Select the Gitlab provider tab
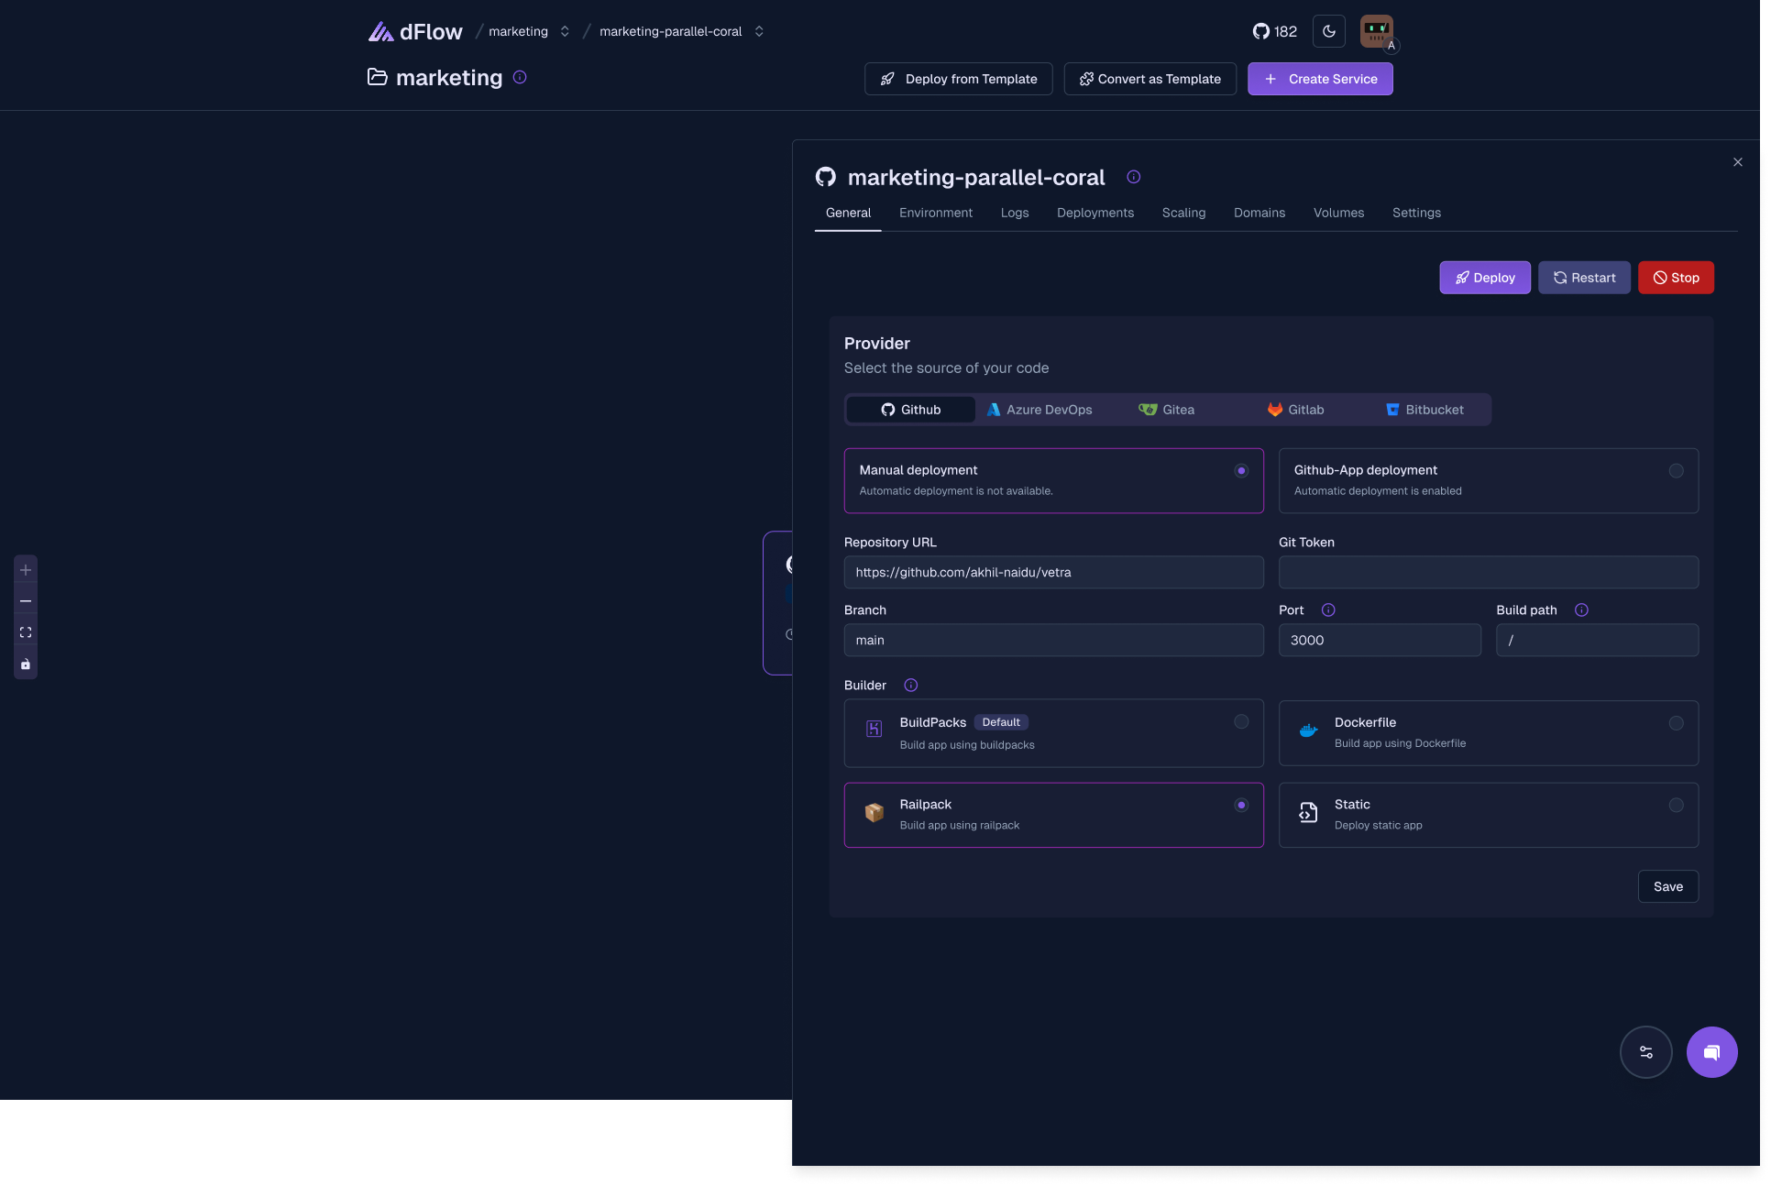Viewport: 1771px width, 1186px height. (1295, 410)
